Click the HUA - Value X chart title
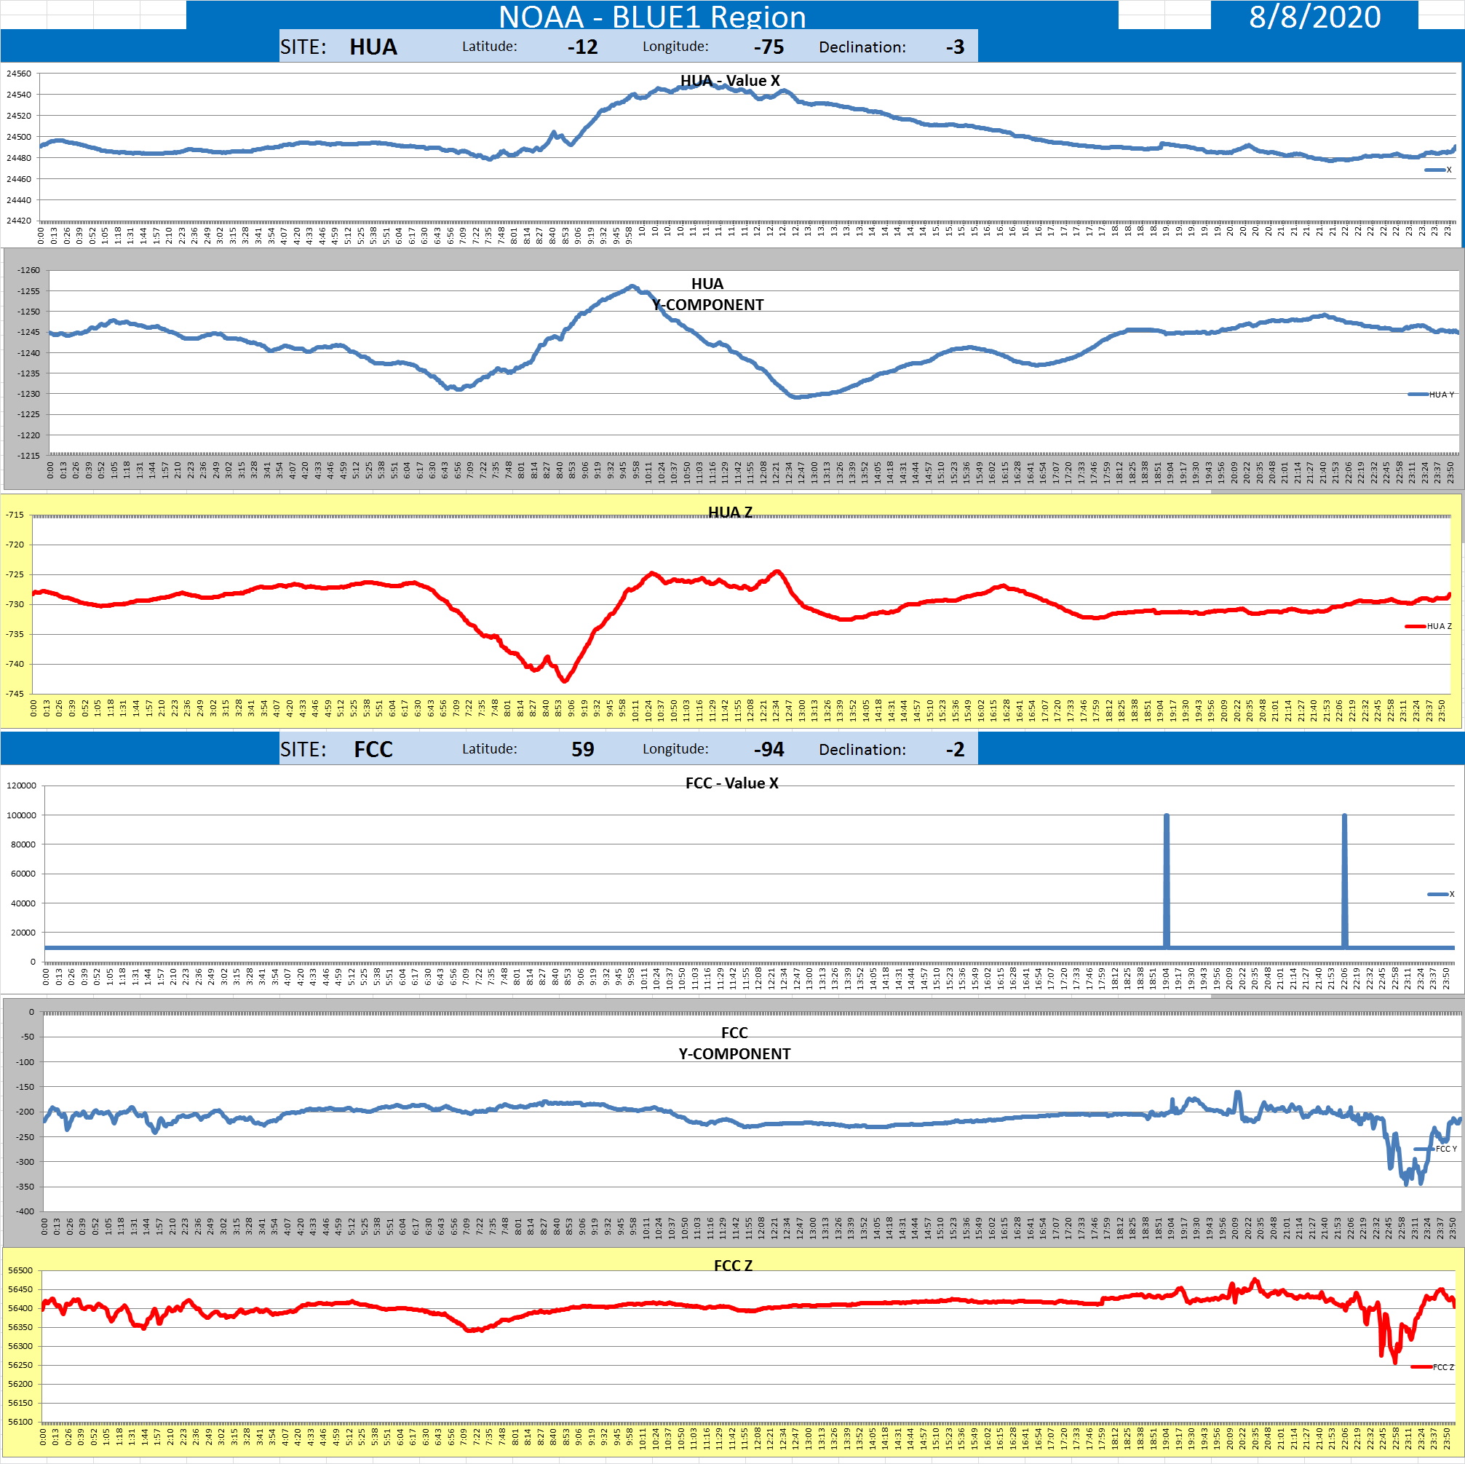 point(729,80)
